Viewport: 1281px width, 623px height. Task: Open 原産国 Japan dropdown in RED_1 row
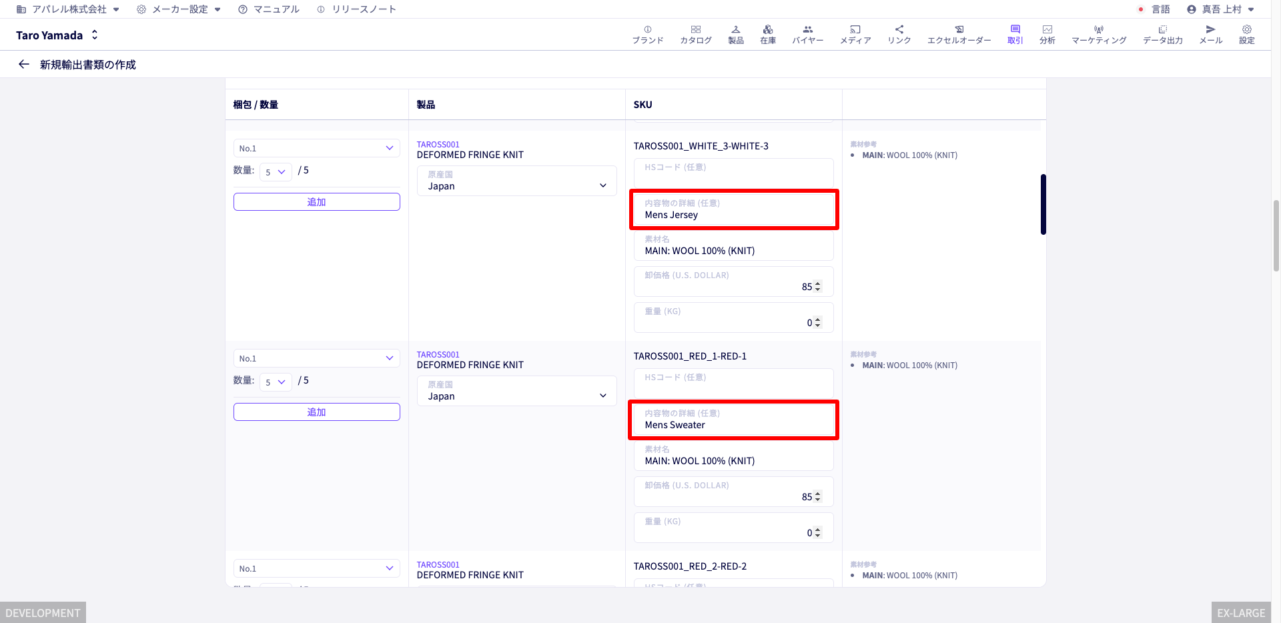click(x=517, y=391)
